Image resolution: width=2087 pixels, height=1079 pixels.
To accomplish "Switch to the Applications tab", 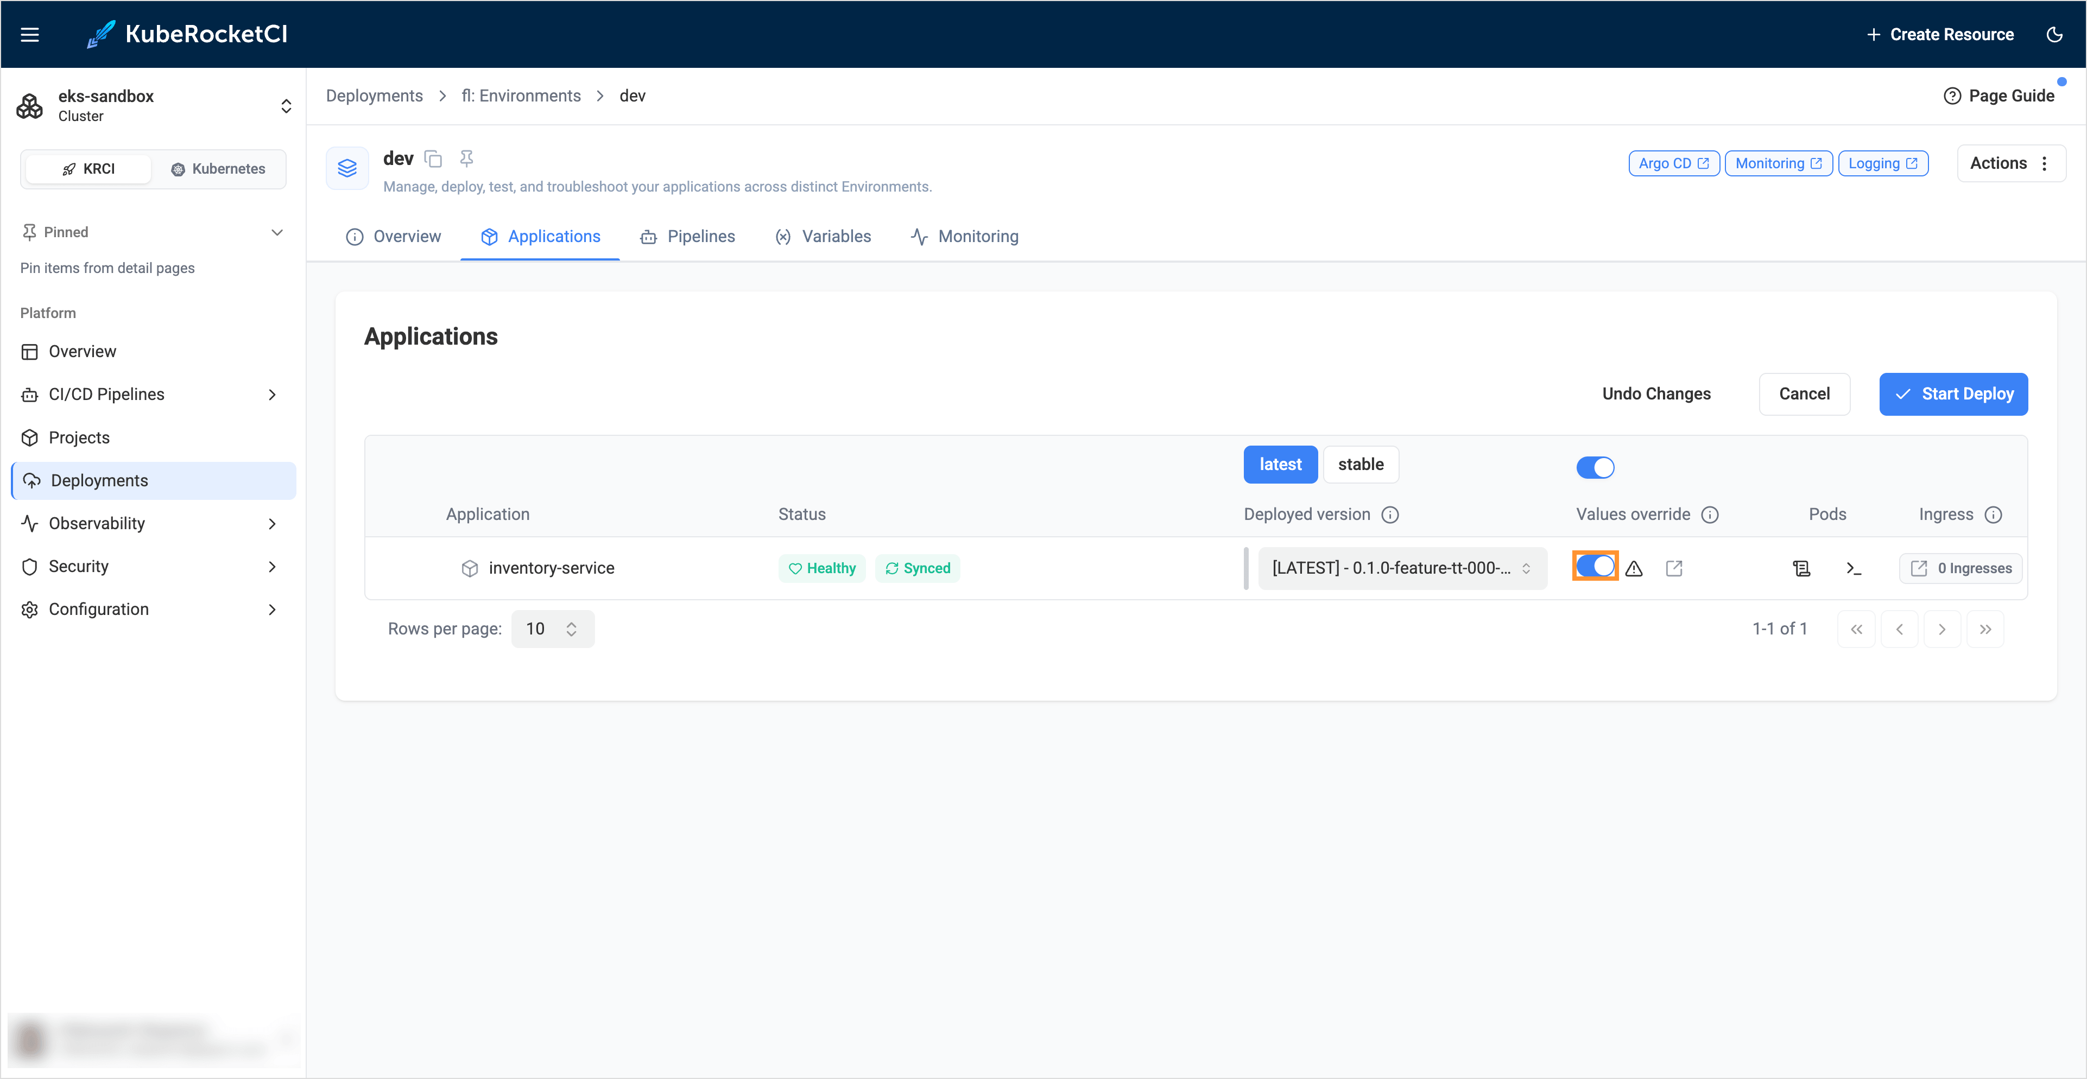I will click(x=540, y=237).
